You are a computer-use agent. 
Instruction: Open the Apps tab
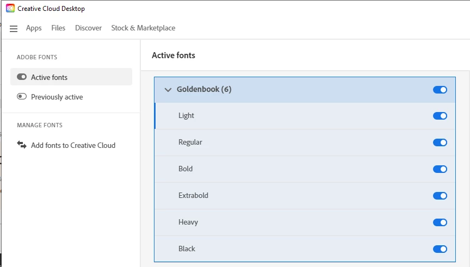point(34,28)
